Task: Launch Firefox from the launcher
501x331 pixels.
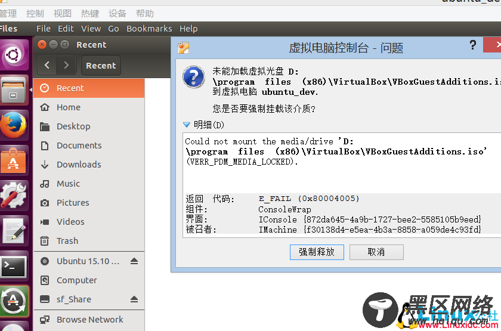Action: [x=13, y=125]
